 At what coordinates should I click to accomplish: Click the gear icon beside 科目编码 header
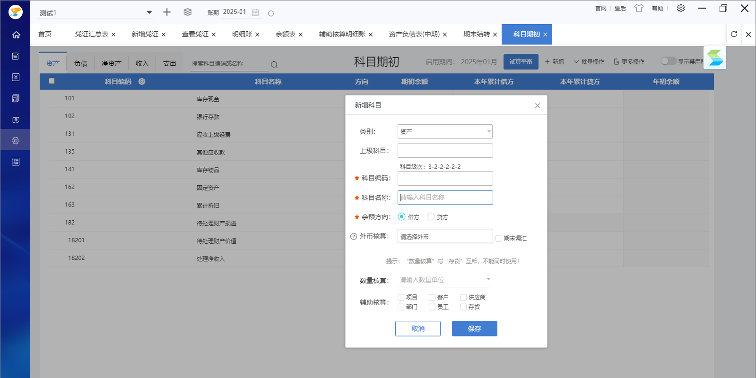tap(142, 81)
